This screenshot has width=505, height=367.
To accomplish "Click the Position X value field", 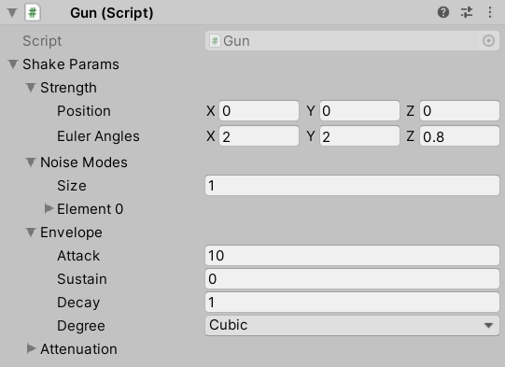I will [259, 111].
